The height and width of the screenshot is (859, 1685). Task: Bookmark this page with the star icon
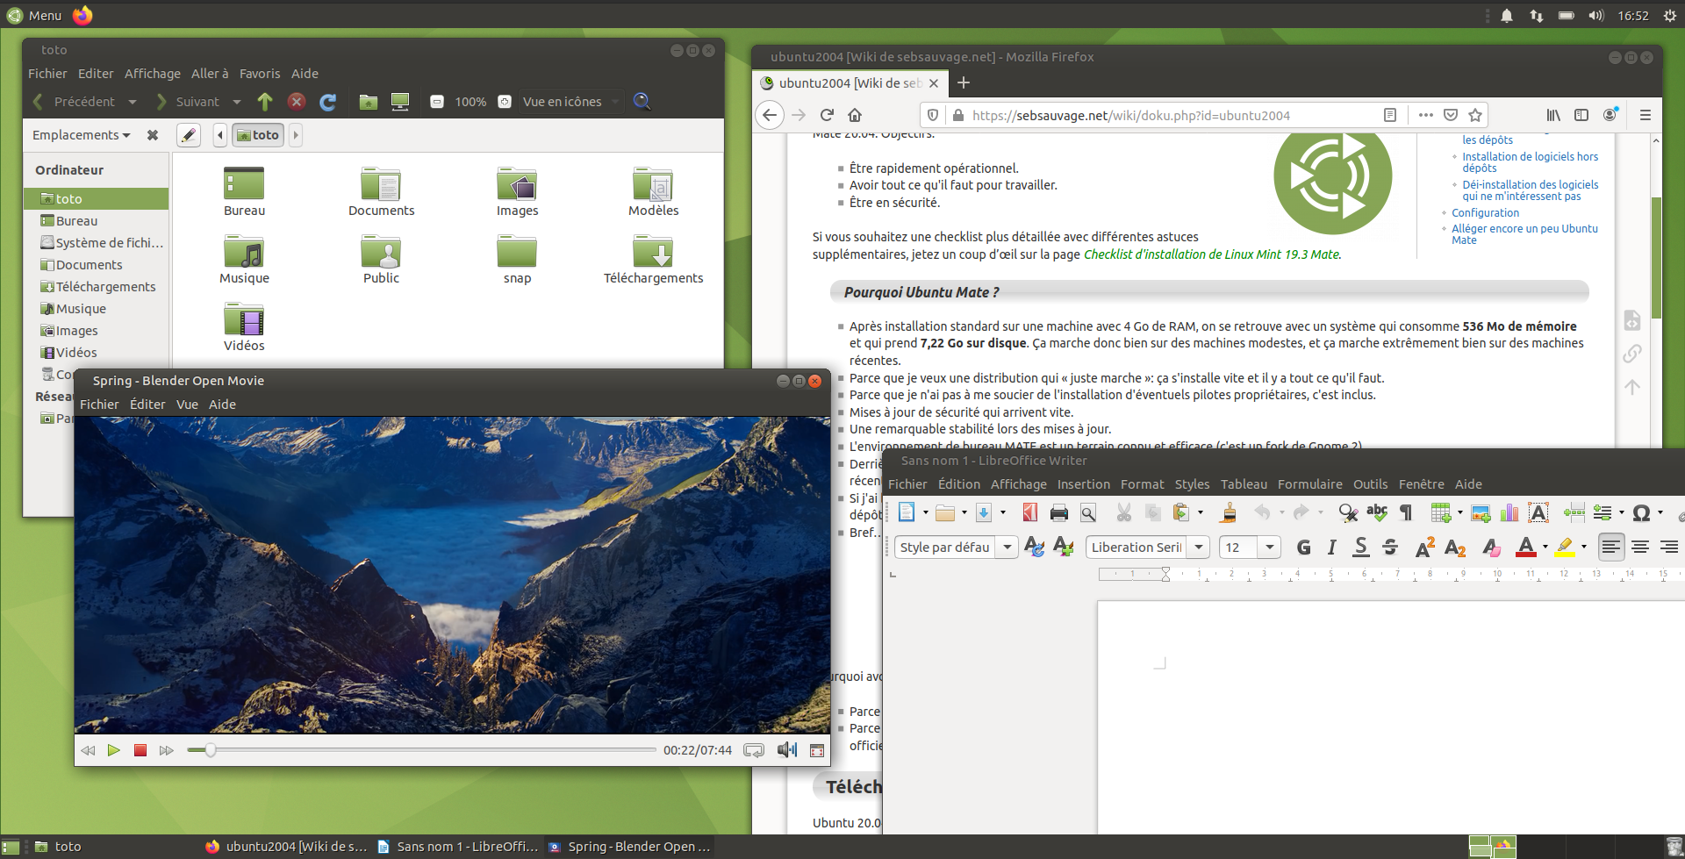pos(1475,115)
